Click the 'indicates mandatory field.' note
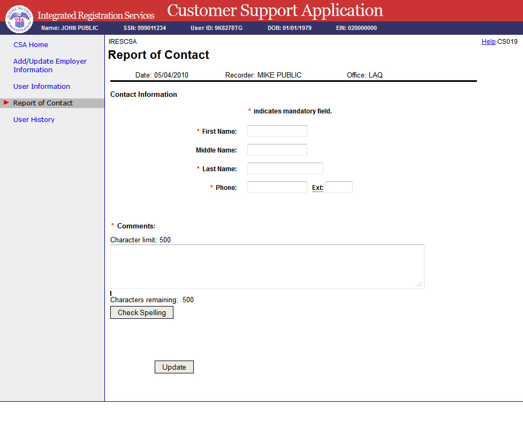This screenshot has width=523, height=421. coord(292,111)
